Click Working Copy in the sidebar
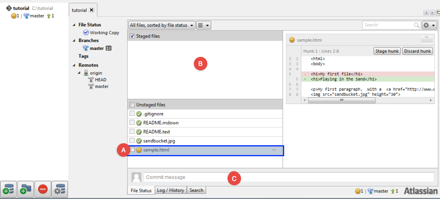This screenshot has width=440, height=199. coord(104,33)
